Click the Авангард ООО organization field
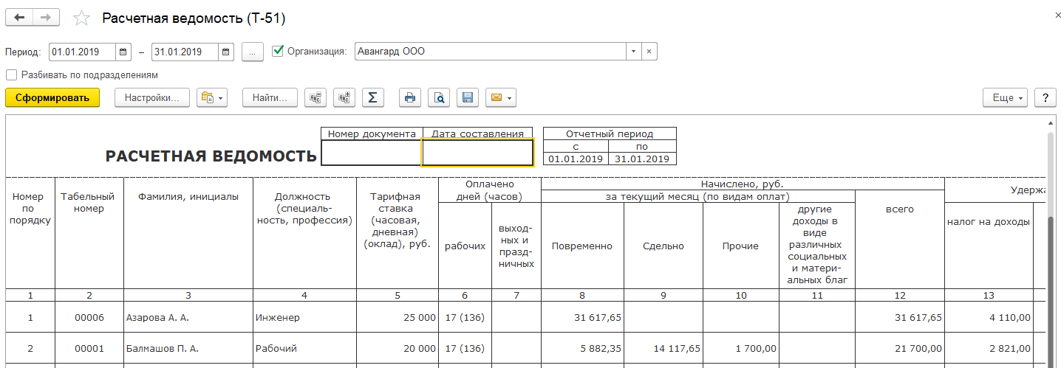 click(491, 52)
